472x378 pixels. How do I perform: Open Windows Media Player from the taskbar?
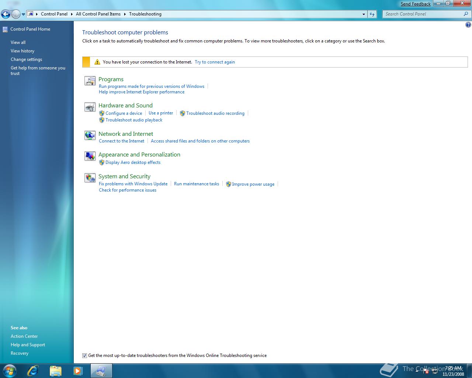coord(78,371)
